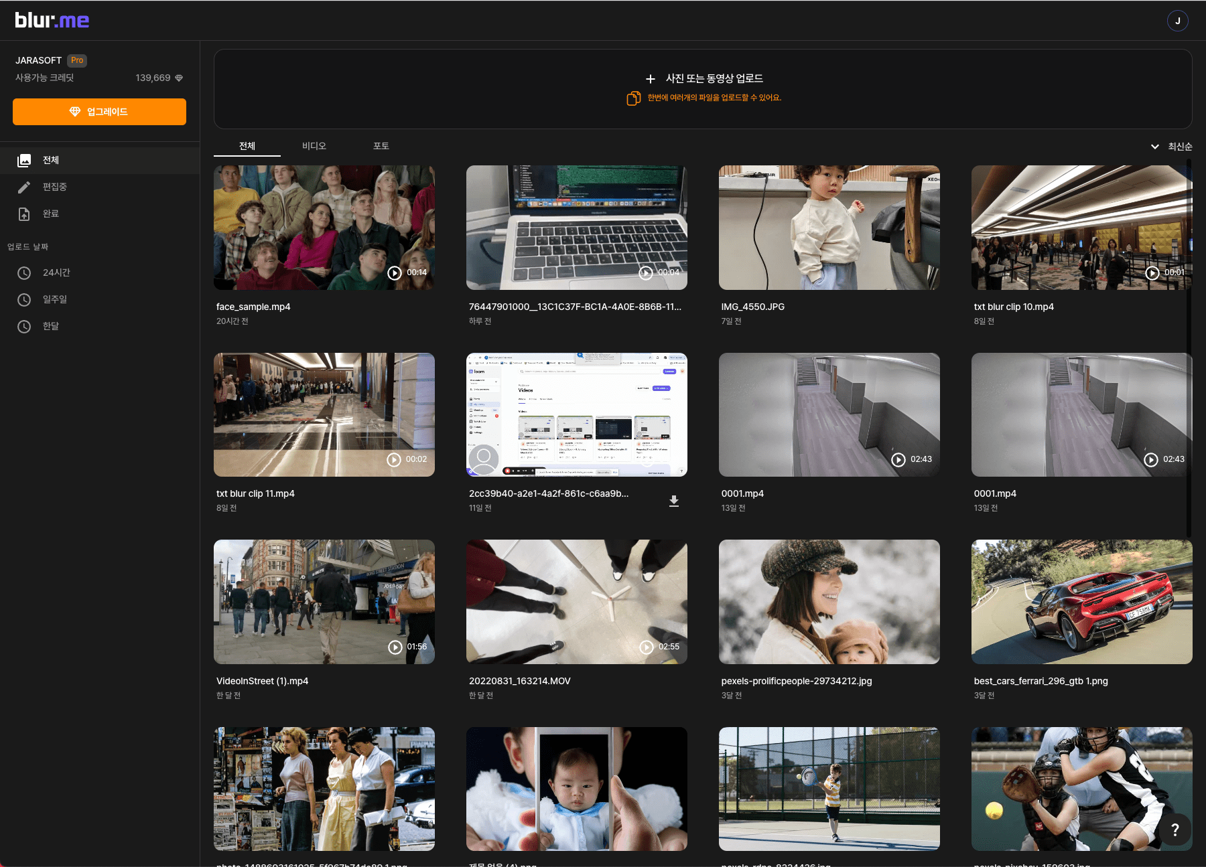Screen dimensions: 1206x867
Task: Open the red Ferrari image thumbnail
Action: click(x=1081, y=602)
